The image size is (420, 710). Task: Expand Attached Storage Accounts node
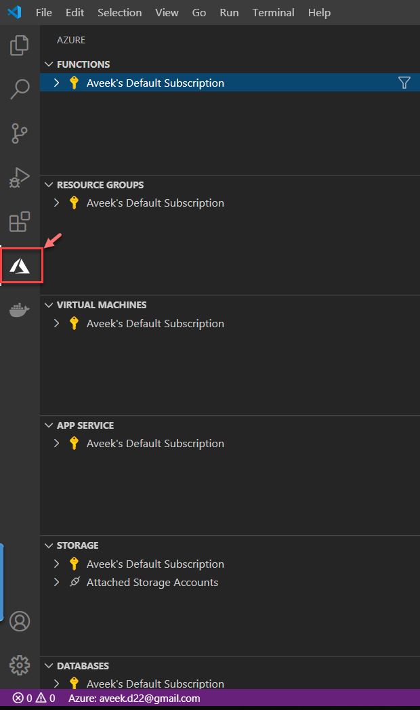pos(57,583)
